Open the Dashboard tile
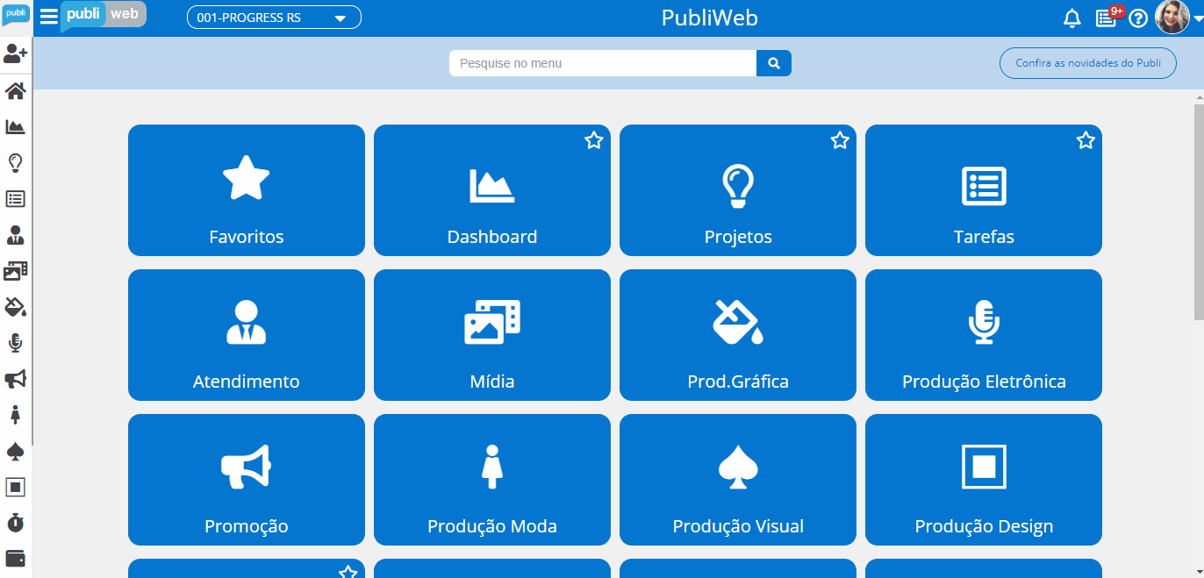This screenshot has height=578, width=1204. (492, 190)
